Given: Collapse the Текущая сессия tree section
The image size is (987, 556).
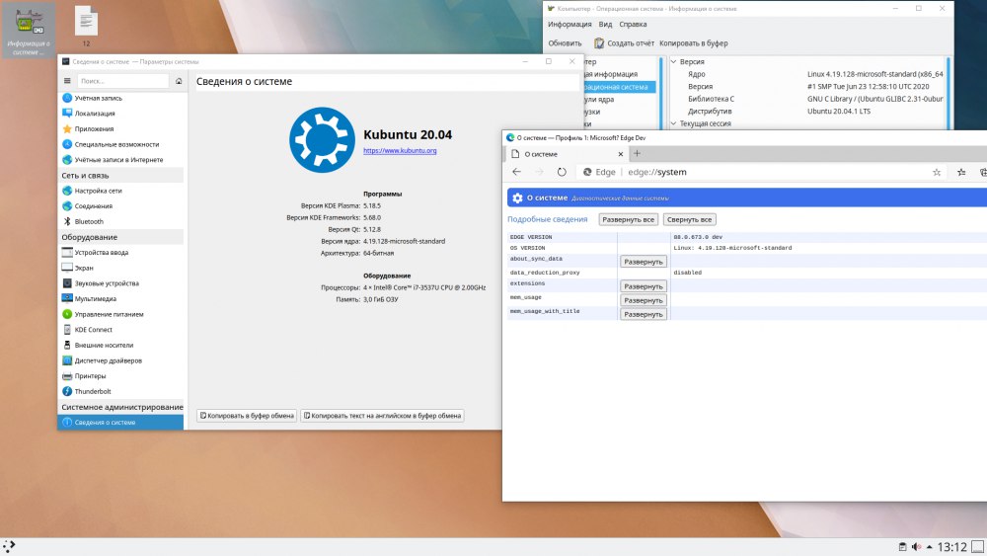Looking at the screenshot, I should point(673,123).
